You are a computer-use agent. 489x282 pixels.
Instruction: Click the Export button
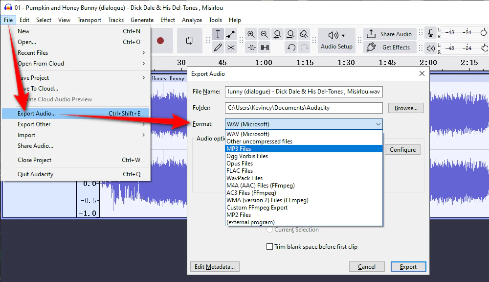408,267
